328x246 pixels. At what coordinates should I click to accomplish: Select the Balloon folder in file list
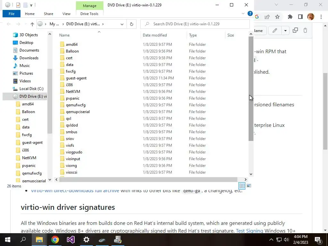(x=72, y=51)
